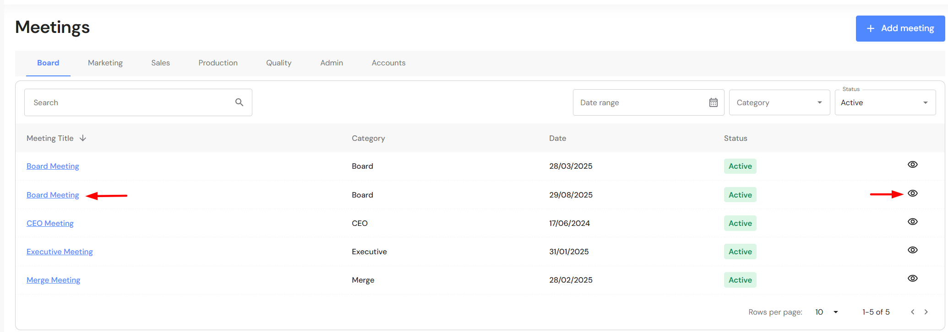
Task: Click the Add meeting button
Action: [900, 28]
